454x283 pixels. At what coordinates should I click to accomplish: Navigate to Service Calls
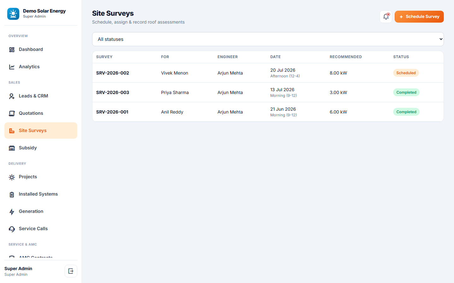coord(41,229)
